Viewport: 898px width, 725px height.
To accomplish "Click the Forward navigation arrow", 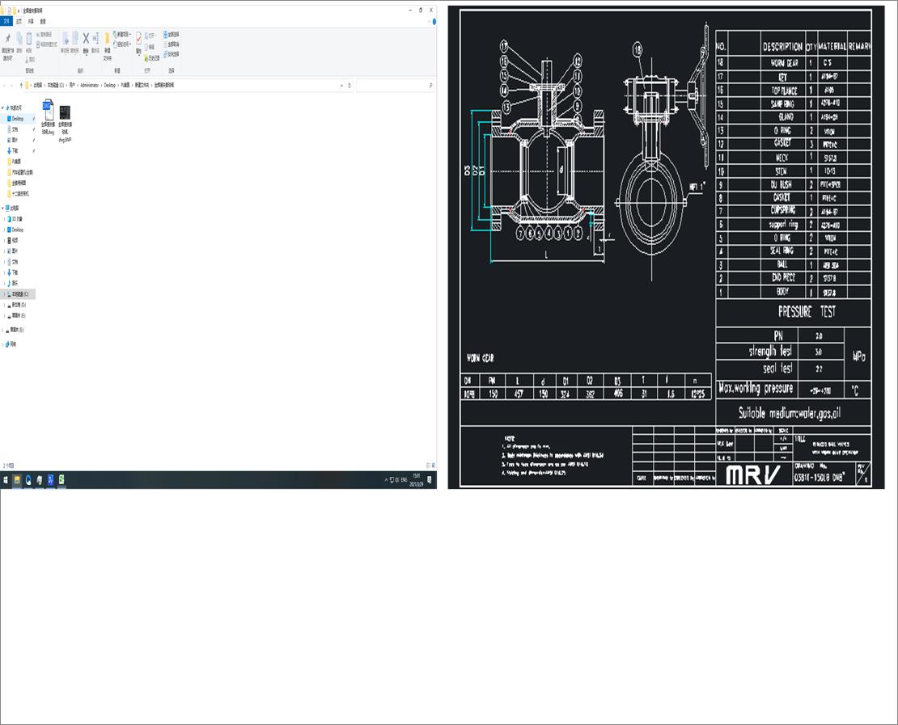I will pyautogui.click(x=11, y=85).
